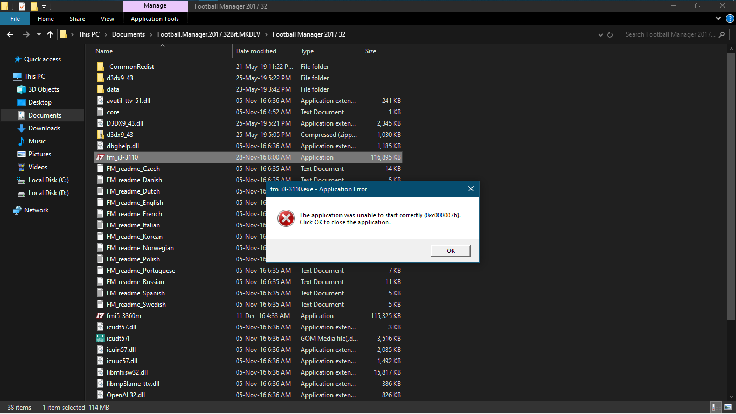Switch to large icons view button
The height and width of the screenshot is (414, 736).
pos(727,408)
